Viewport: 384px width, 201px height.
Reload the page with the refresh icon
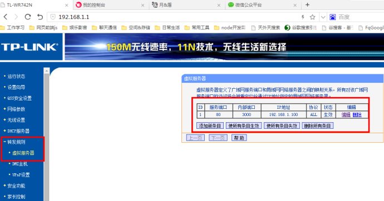(x=28, y=17)
